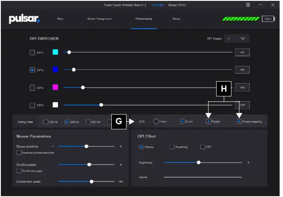Click the Firmware link in the title bar
This screenshot has width=283, height=197.
tap(157, 5)
